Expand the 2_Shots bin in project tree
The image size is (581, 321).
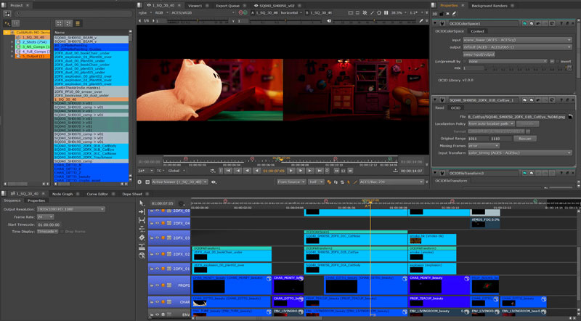point(12,42)
